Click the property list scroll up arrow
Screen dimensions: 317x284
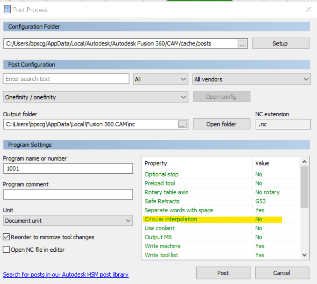[x=304, y=162]
